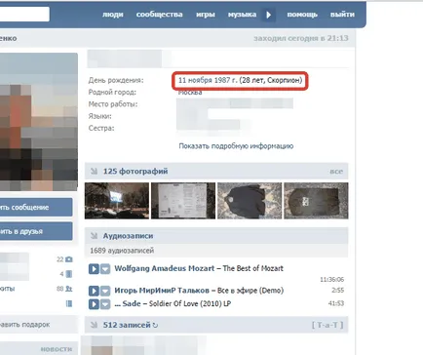Add Тальков track via arrow button
The image size is (423, 355).
105,291
